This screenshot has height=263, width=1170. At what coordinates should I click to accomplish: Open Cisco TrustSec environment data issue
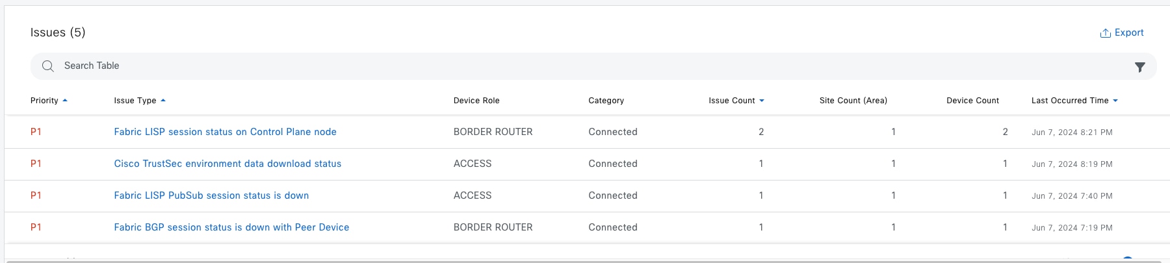click(227, 164)
